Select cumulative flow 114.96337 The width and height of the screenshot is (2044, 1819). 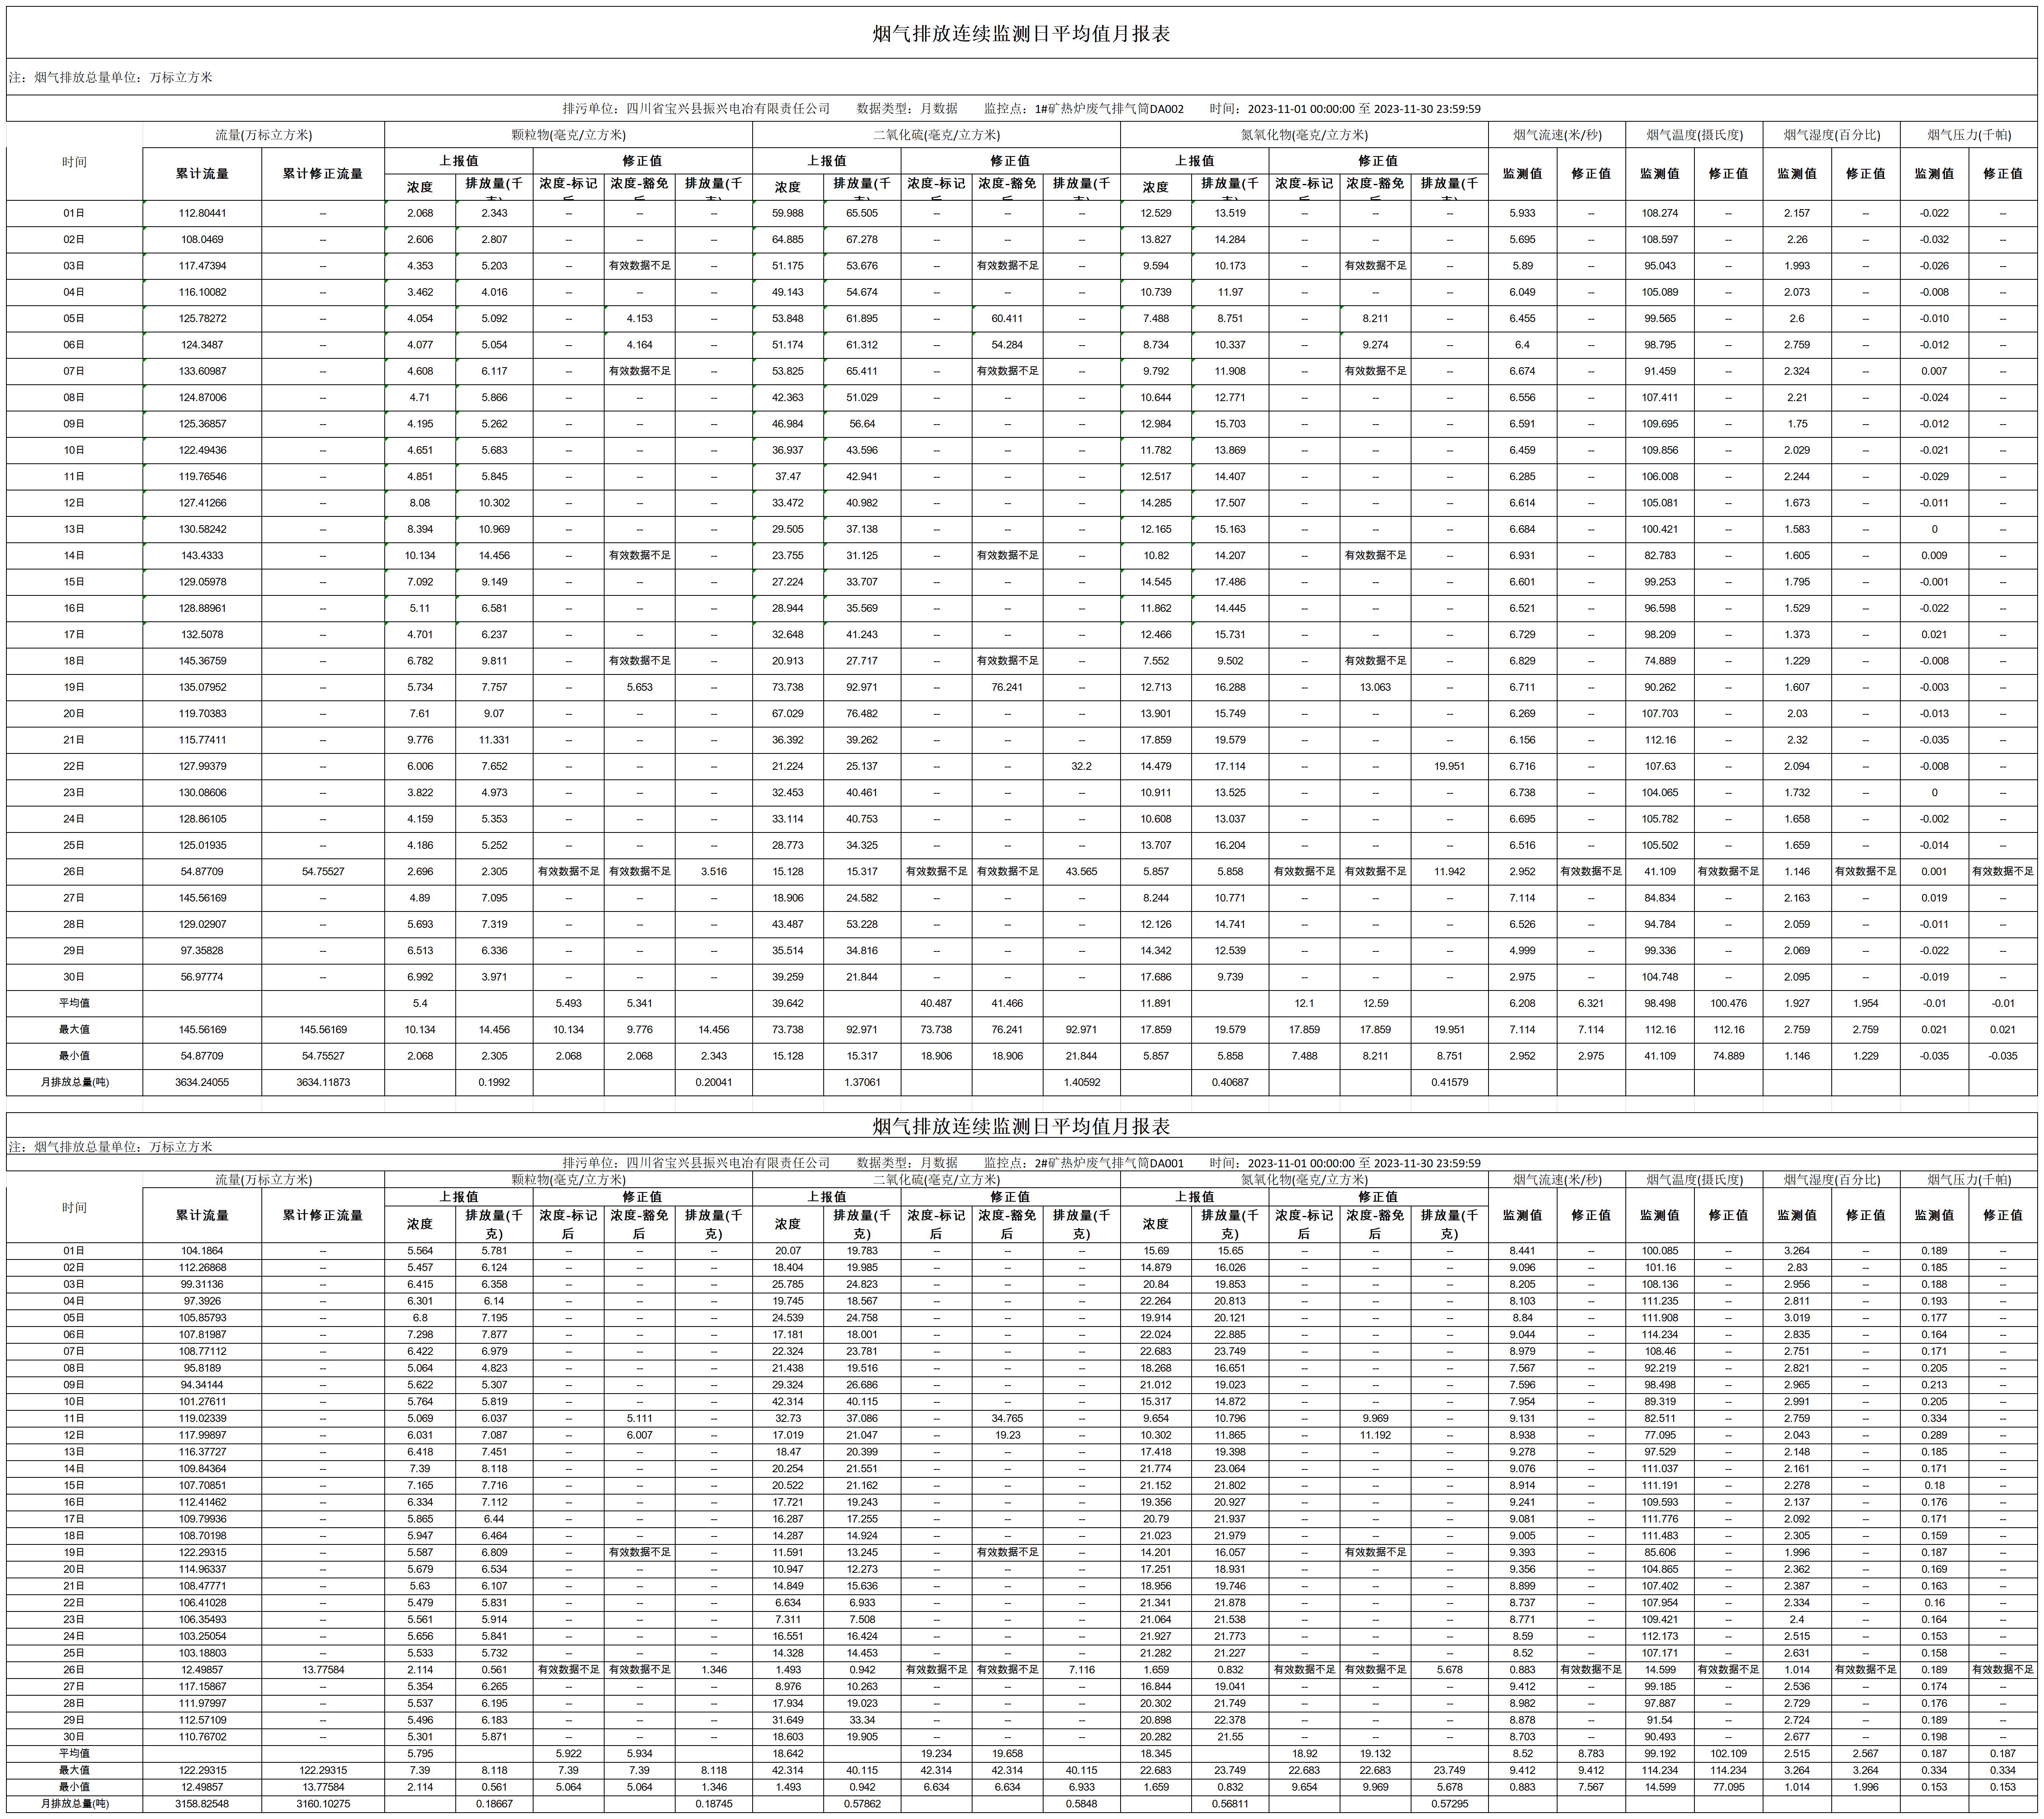202,1569
